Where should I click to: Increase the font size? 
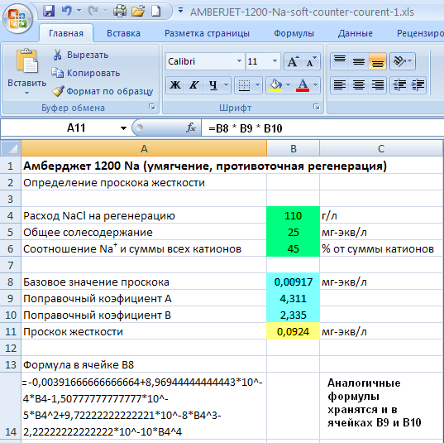point(293,61)
